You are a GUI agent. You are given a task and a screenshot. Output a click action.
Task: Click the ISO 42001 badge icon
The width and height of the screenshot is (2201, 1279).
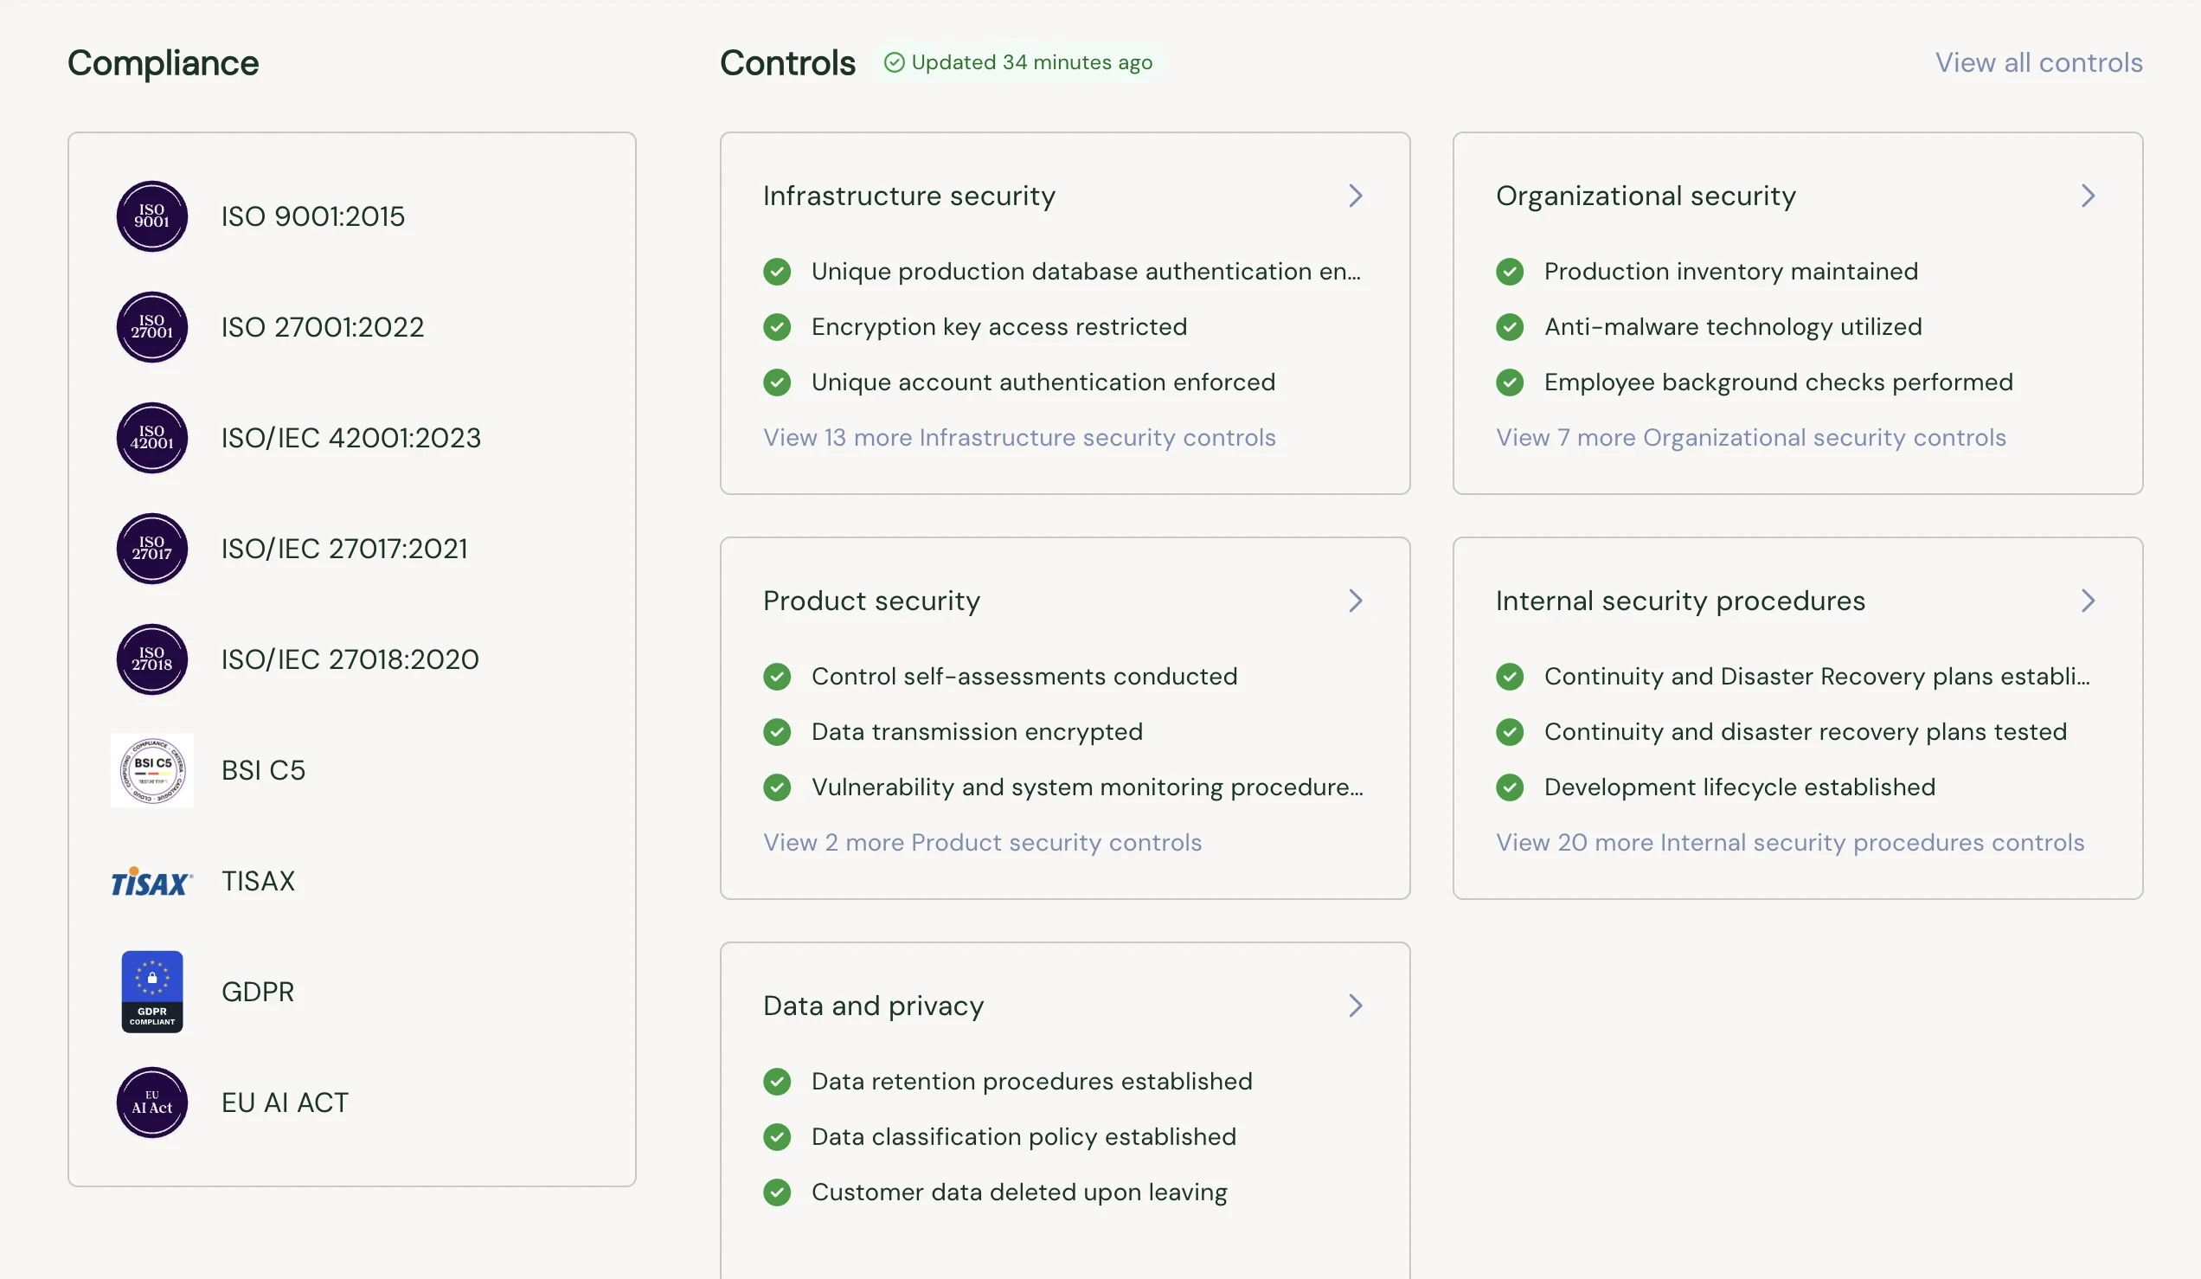click(152, 438)
